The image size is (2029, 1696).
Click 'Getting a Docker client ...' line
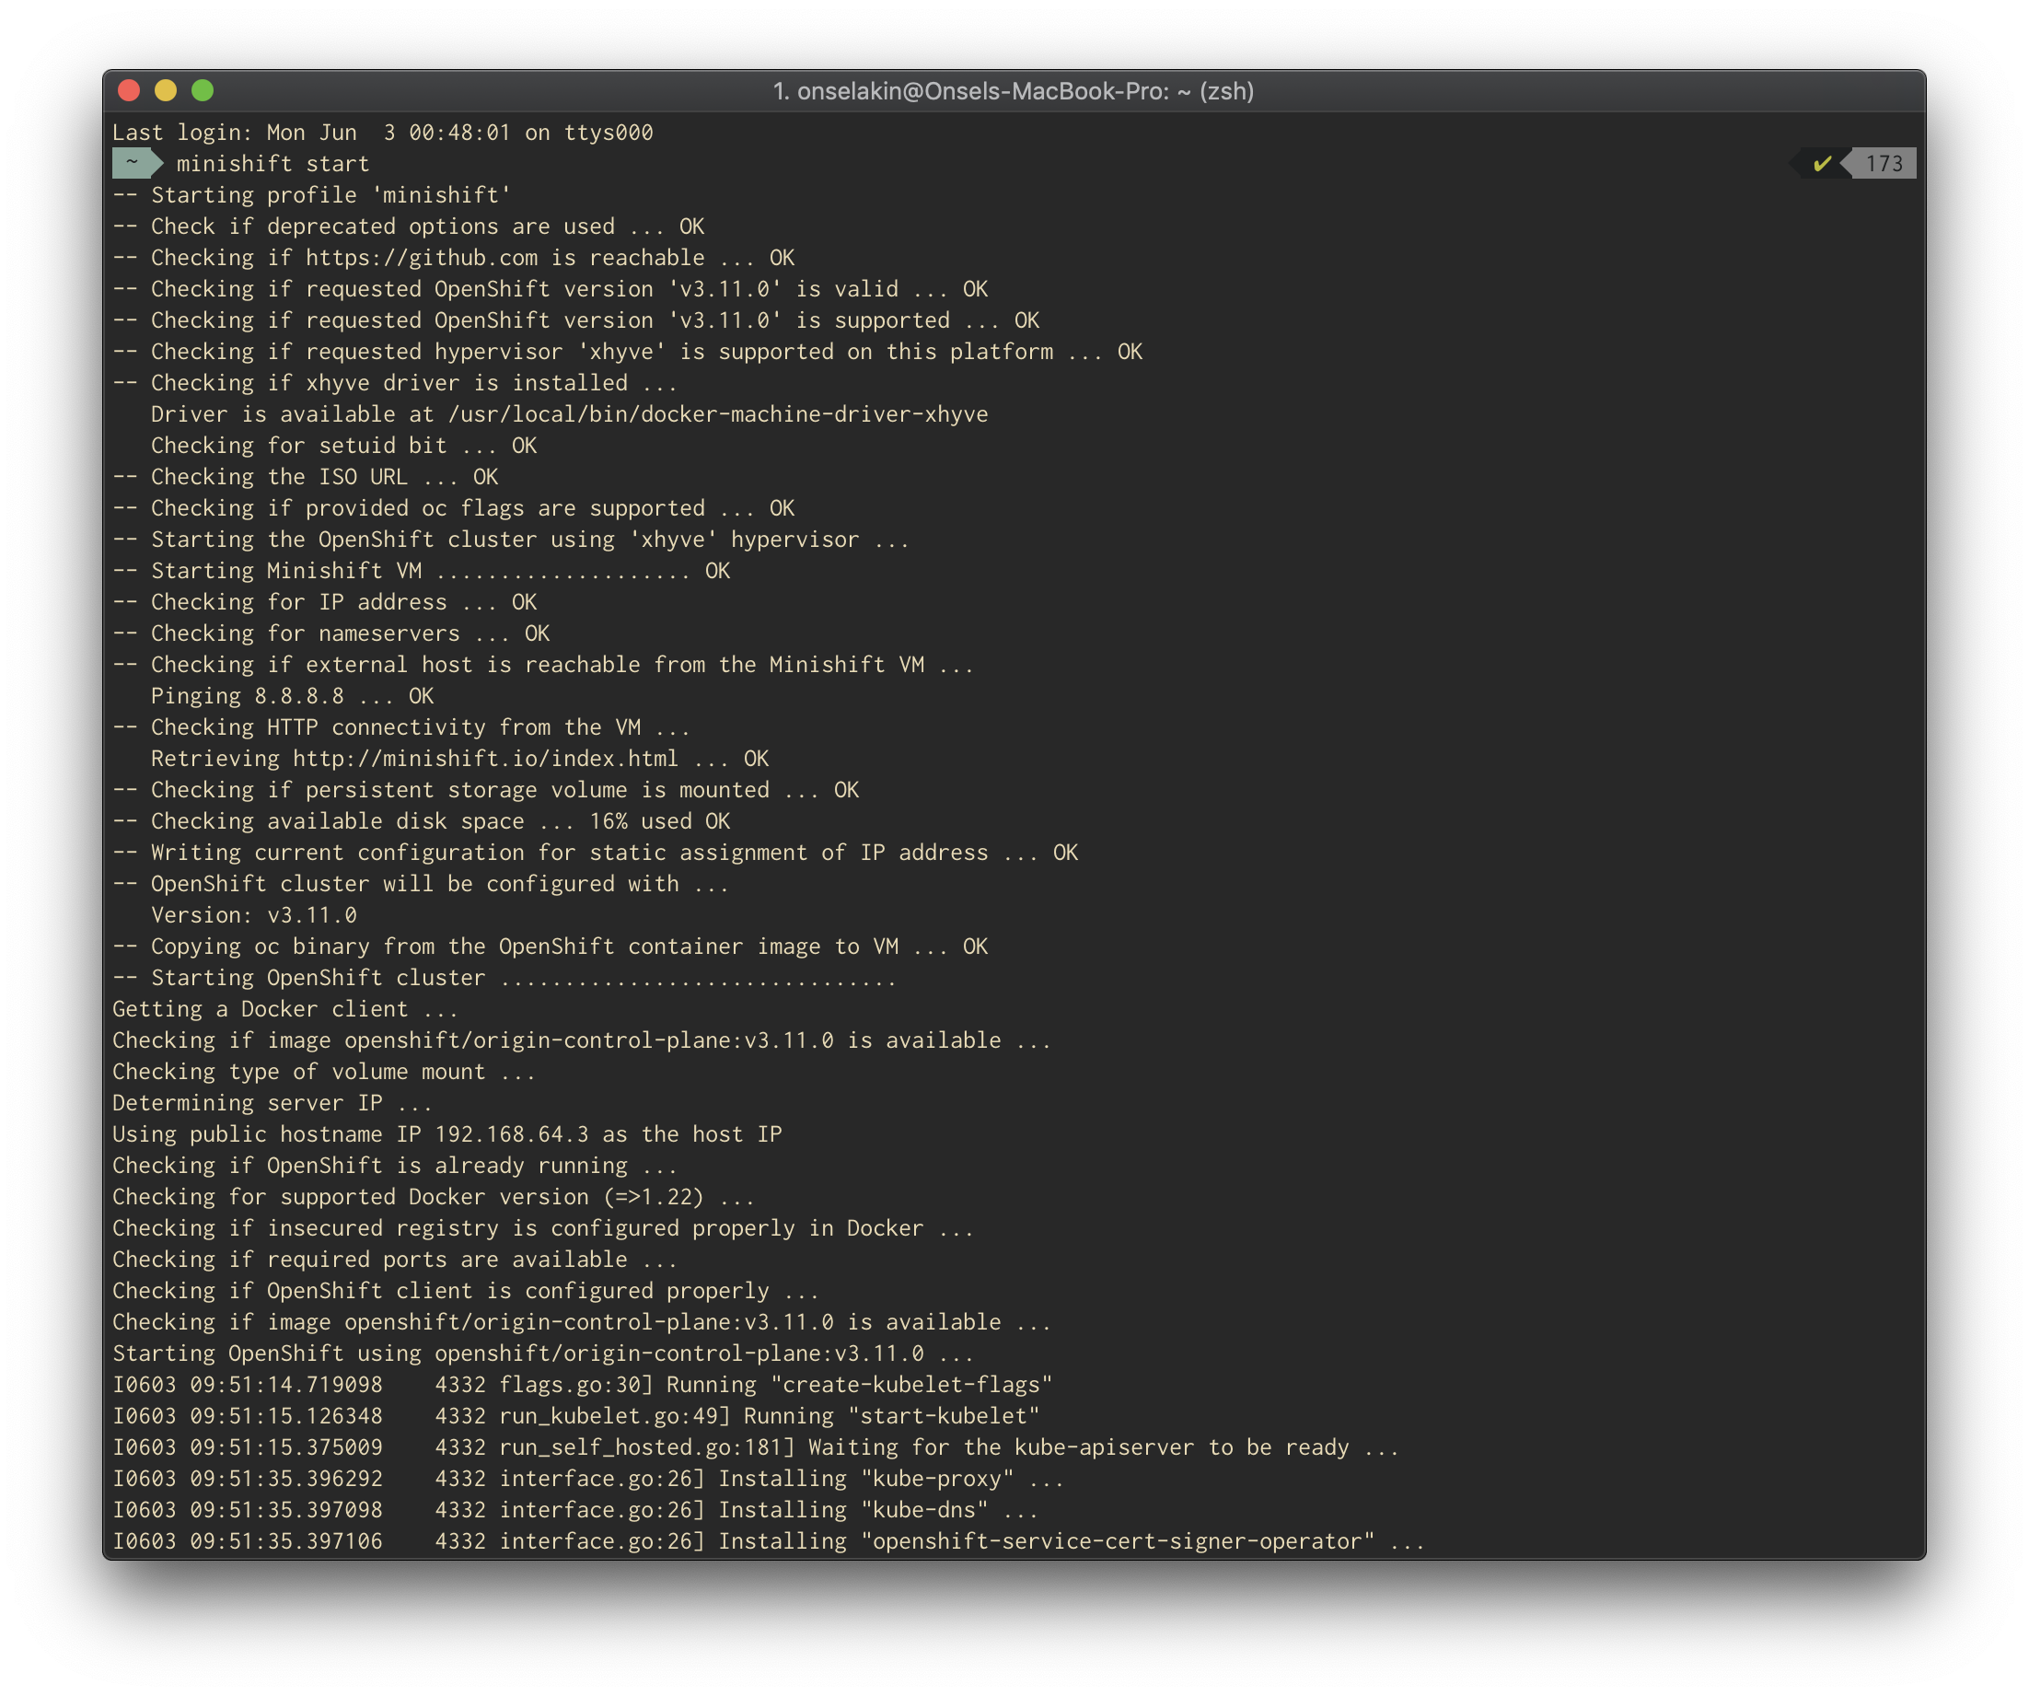pyautogui.click(x=286, y=1009)
